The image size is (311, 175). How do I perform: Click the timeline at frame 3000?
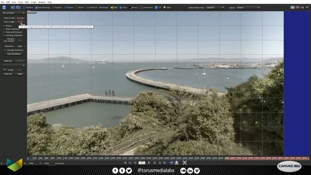119,158
